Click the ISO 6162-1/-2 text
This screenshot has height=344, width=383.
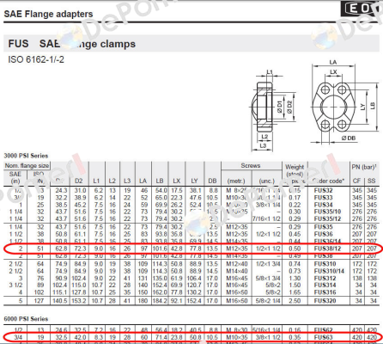(x=36, y=59)
